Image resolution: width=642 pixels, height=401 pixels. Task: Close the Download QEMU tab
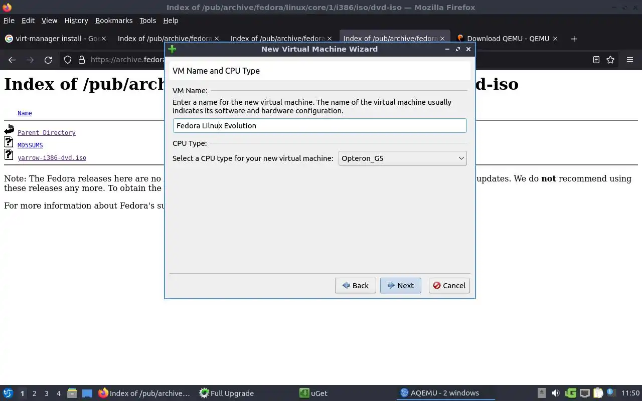(555, 39)
